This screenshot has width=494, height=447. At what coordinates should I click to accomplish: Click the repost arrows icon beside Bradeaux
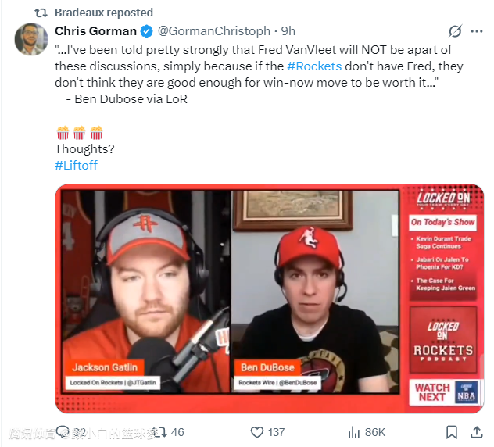[x=41, y=13]
